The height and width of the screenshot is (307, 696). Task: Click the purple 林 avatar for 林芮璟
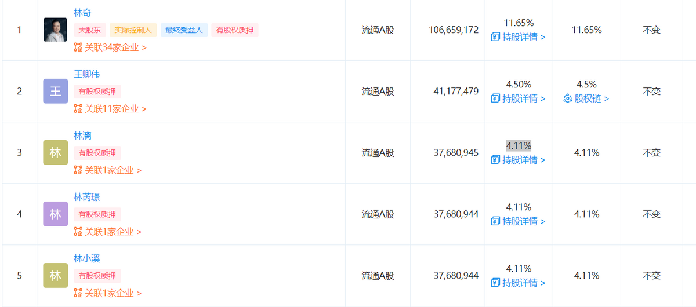tap(55, 214)
